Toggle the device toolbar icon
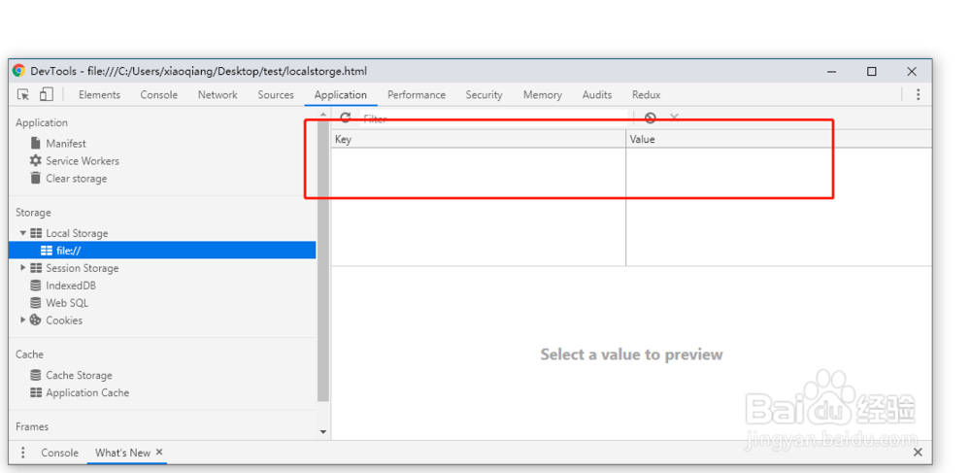Screen dimensions: 971x473 coord(47,94)
